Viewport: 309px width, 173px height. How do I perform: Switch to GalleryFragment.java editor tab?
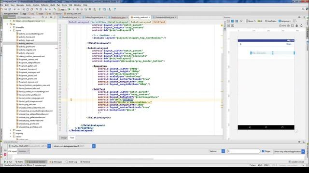point(94,17)
